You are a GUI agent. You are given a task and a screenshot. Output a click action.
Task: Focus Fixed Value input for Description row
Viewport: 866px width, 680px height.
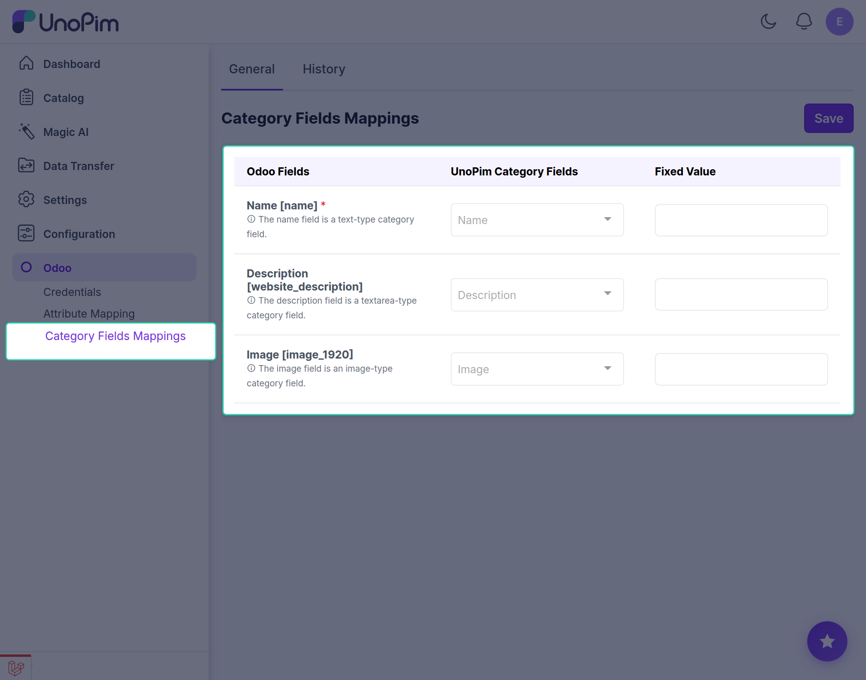741,295
